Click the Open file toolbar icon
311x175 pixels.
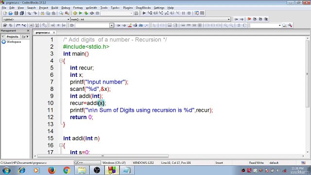point(11,13)
